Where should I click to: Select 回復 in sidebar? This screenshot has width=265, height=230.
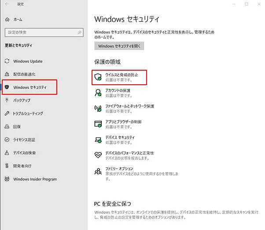pyautogui.click(x=17, y=126)
